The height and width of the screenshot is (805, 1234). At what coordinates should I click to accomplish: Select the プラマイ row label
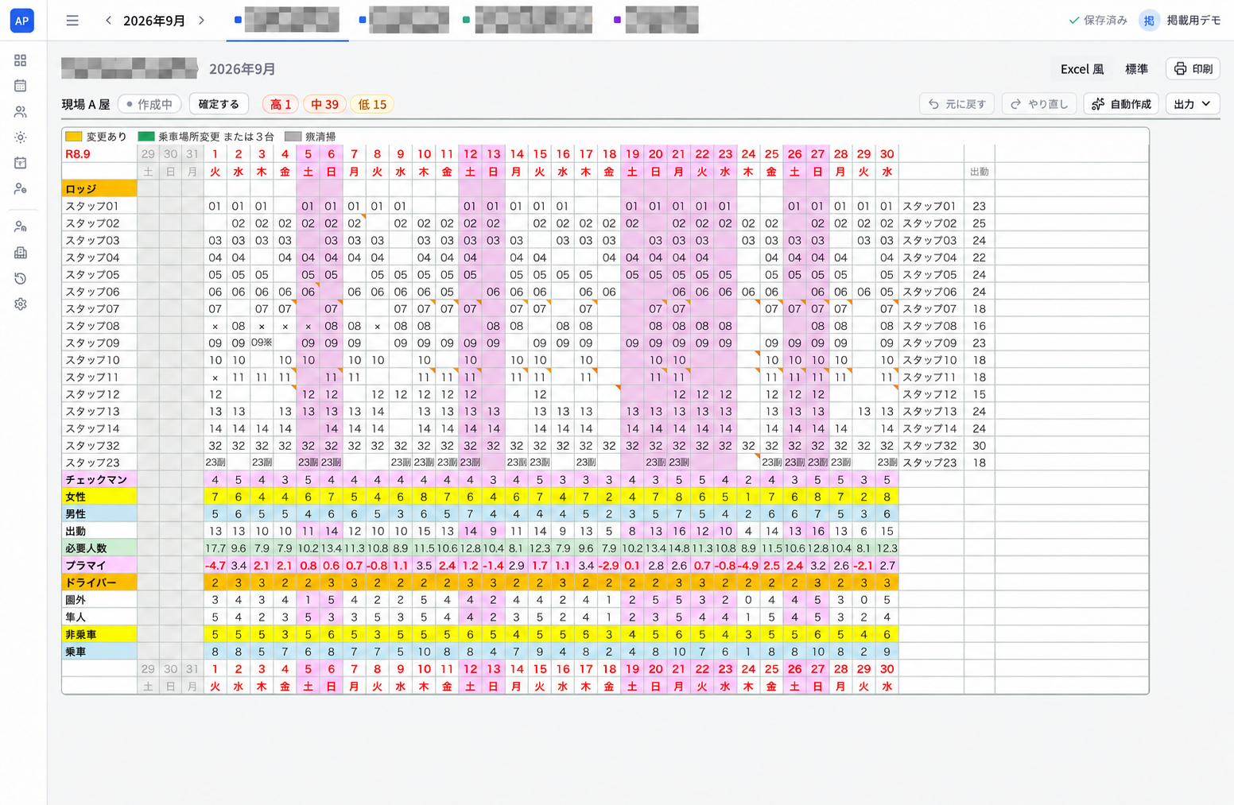click(99, 566)
